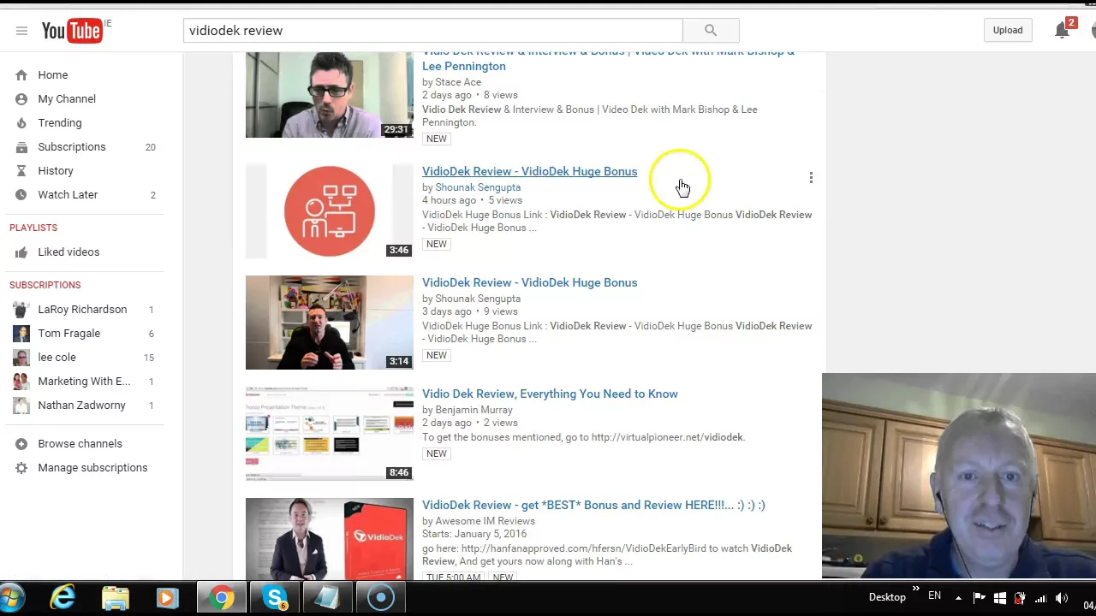Show hidden tray icons arrow
1096x616 pixels.
(958, 598)
